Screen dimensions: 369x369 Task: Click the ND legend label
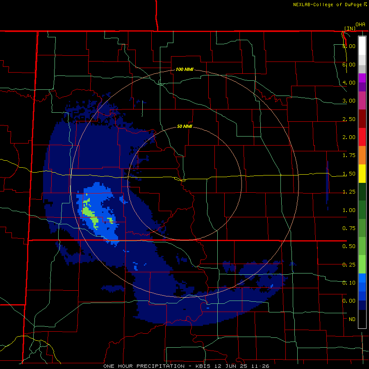(352, 319)
